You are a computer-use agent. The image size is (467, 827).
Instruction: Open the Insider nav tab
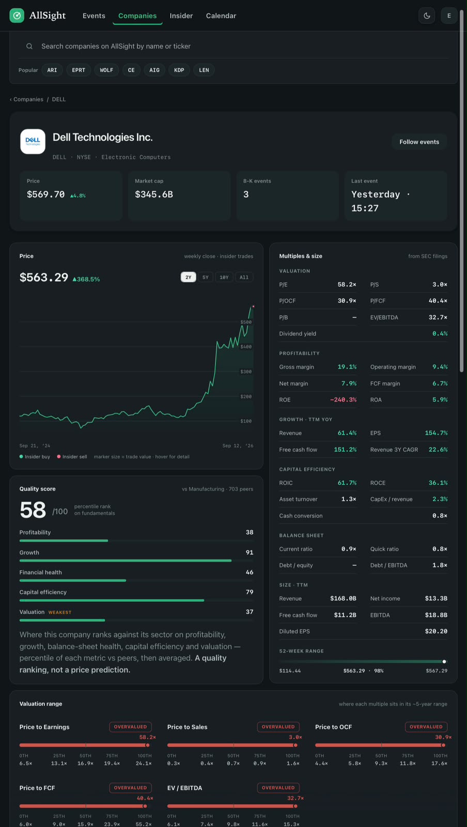tap(181, 16)
